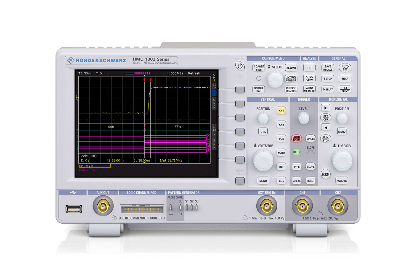Toggle the COARSE/FINE button

click(x=259, y=68)
